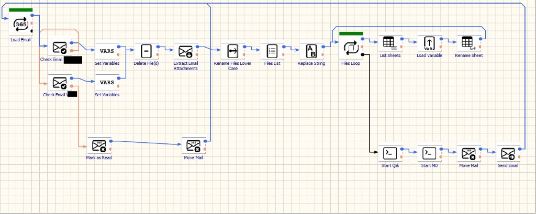This screenshot has width=536, height=214.
Task: Select the Delete File(s) node icon
Action: [147, 51]
